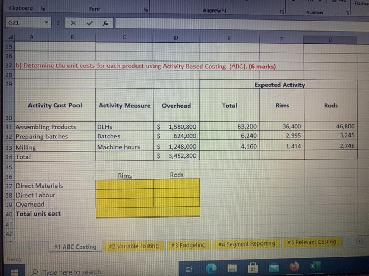Click the 'DLHs' activity measure cell
This screenshot has height=276, width=369.
tap(124, 127)
